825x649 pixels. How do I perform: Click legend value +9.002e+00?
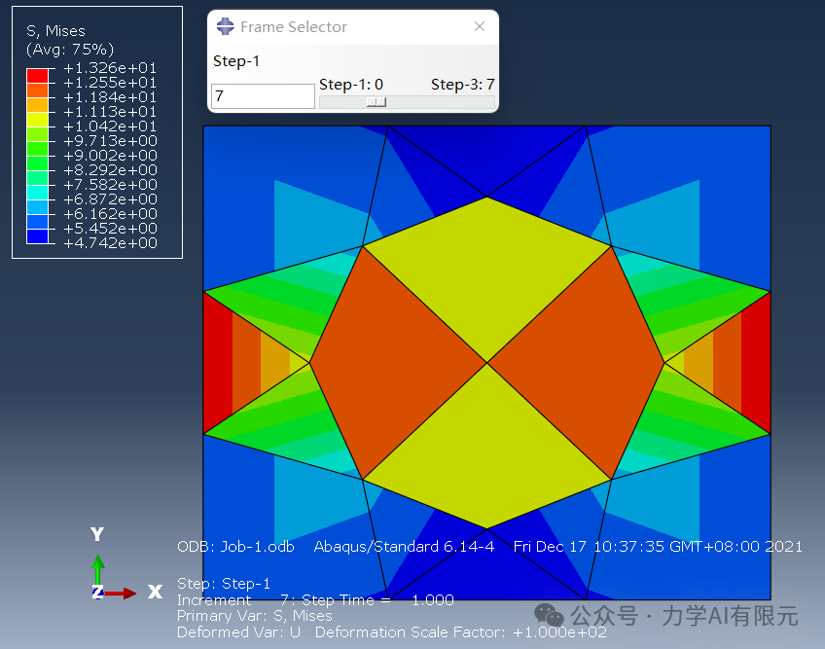(x=110, y=156)
